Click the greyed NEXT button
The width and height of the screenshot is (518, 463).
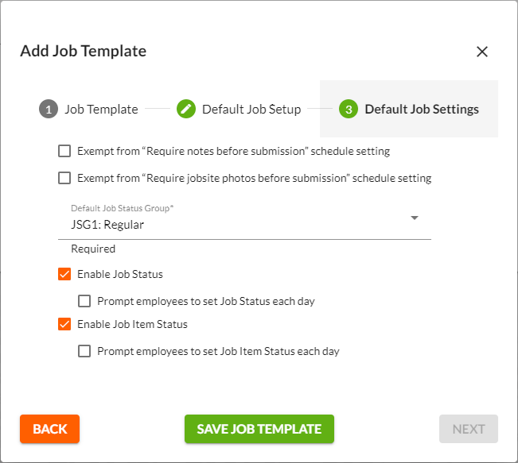pyautogui.click(x=469, y=429)
